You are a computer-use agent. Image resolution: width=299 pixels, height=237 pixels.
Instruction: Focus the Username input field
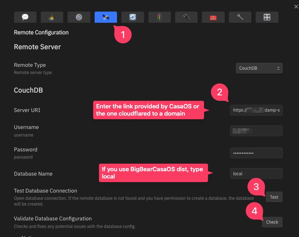point(256,131)
